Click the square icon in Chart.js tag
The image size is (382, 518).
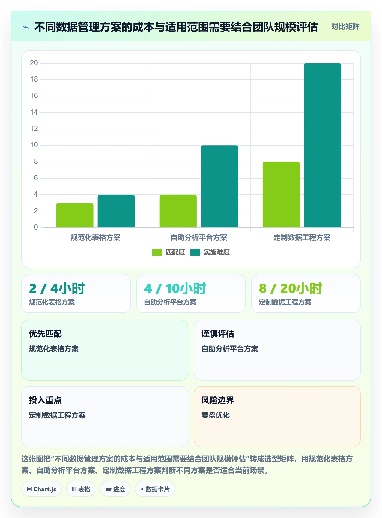coord(29,489)
